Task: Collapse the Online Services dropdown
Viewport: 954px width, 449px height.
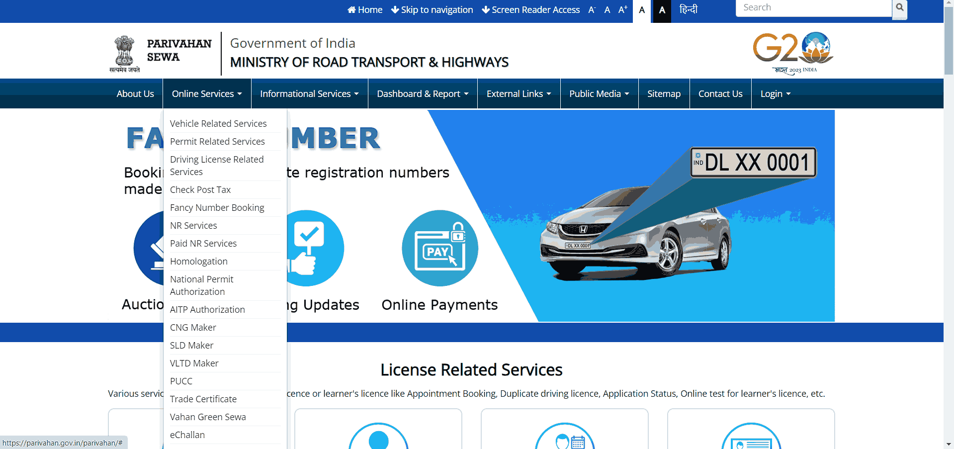Action: (207, 93)
